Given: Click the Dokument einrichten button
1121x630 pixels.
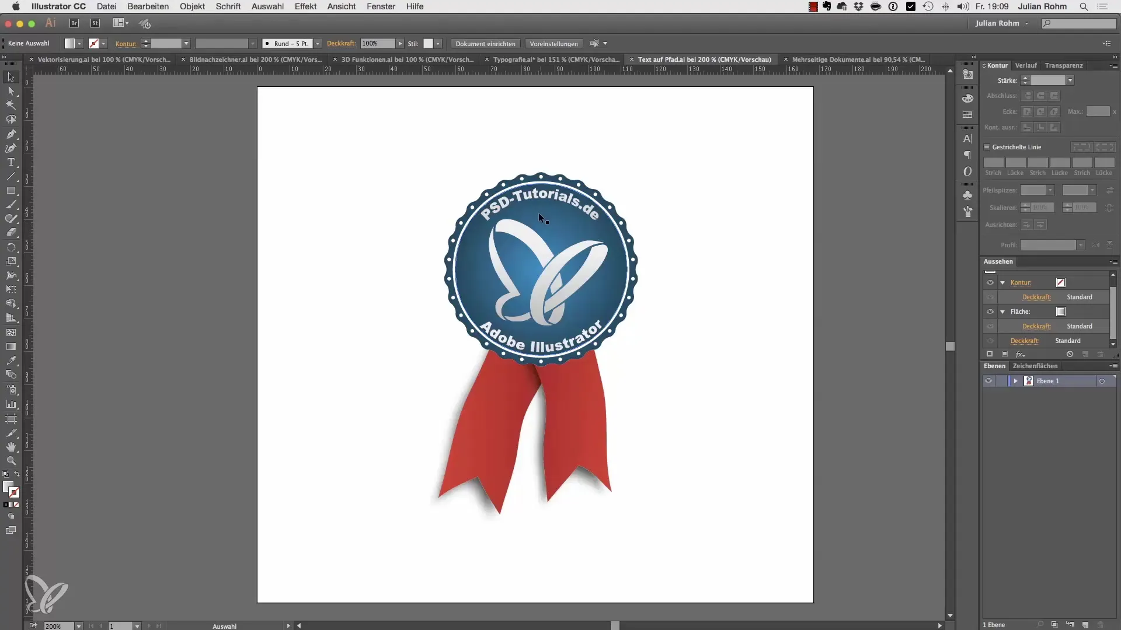Looking at the screenshot, I should [x=485, y=44].
